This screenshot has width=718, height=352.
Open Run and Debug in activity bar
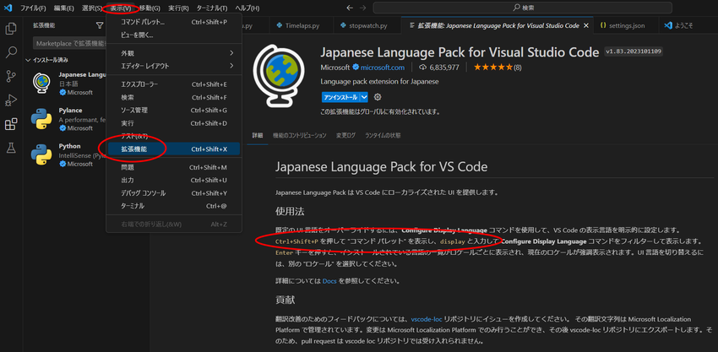[x=11, y=100]
